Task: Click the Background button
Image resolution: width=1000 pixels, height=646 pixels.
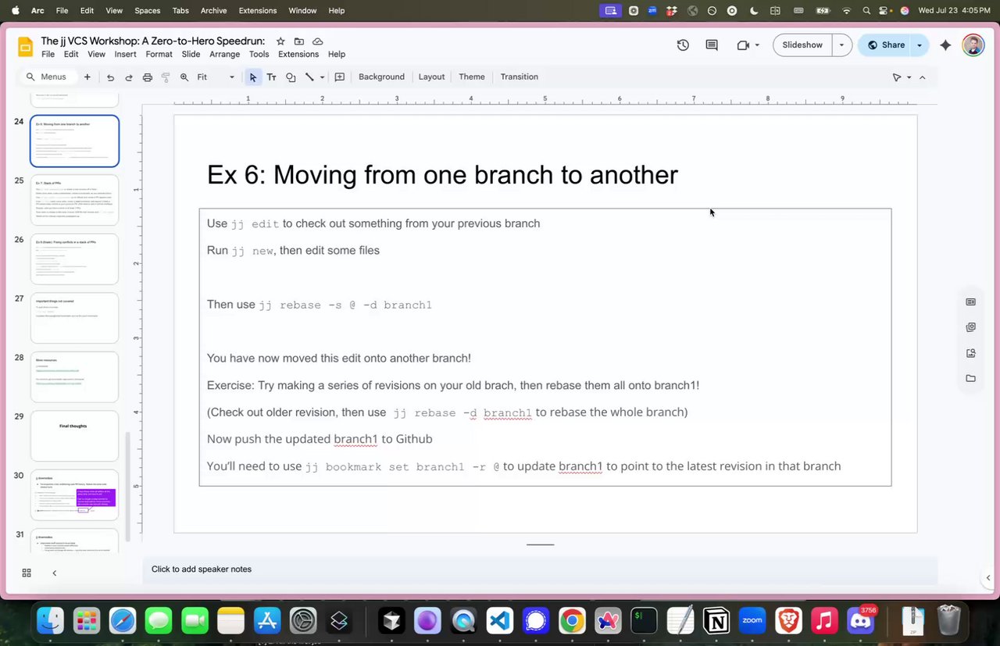Action: point(381,77)
